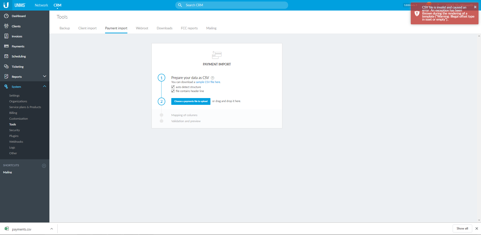Click Show all downloads button
The height and width of the screenshot is (235, 481).
tap(462, 228)
